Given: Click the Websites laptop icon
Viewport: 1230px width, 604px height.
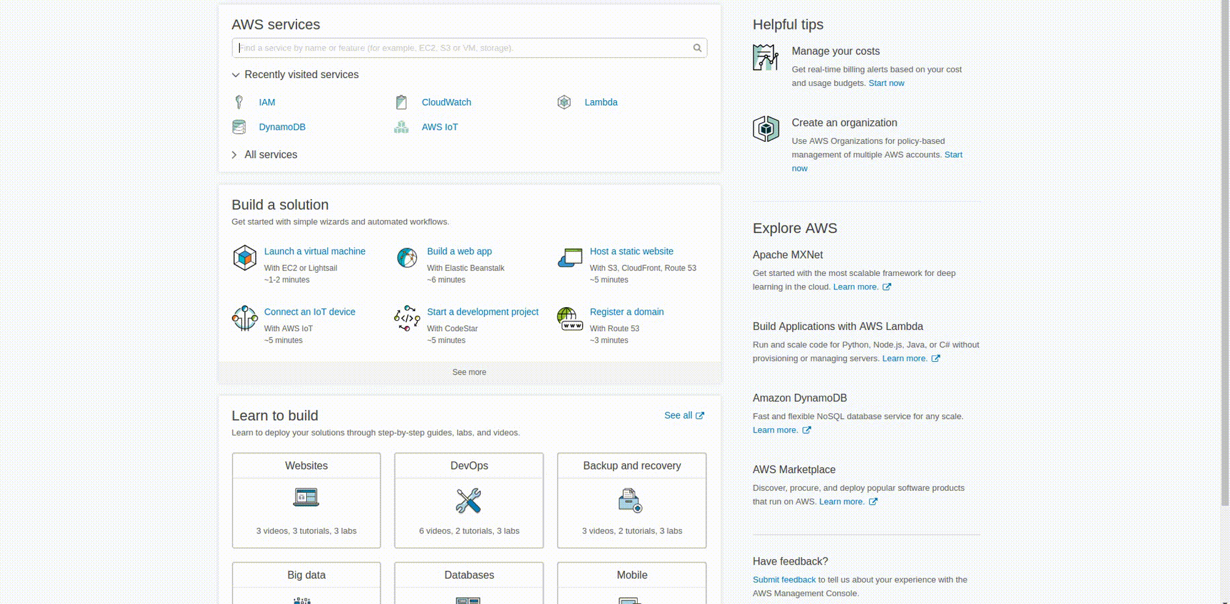Looking at the screenshot, I should [306, 497].
